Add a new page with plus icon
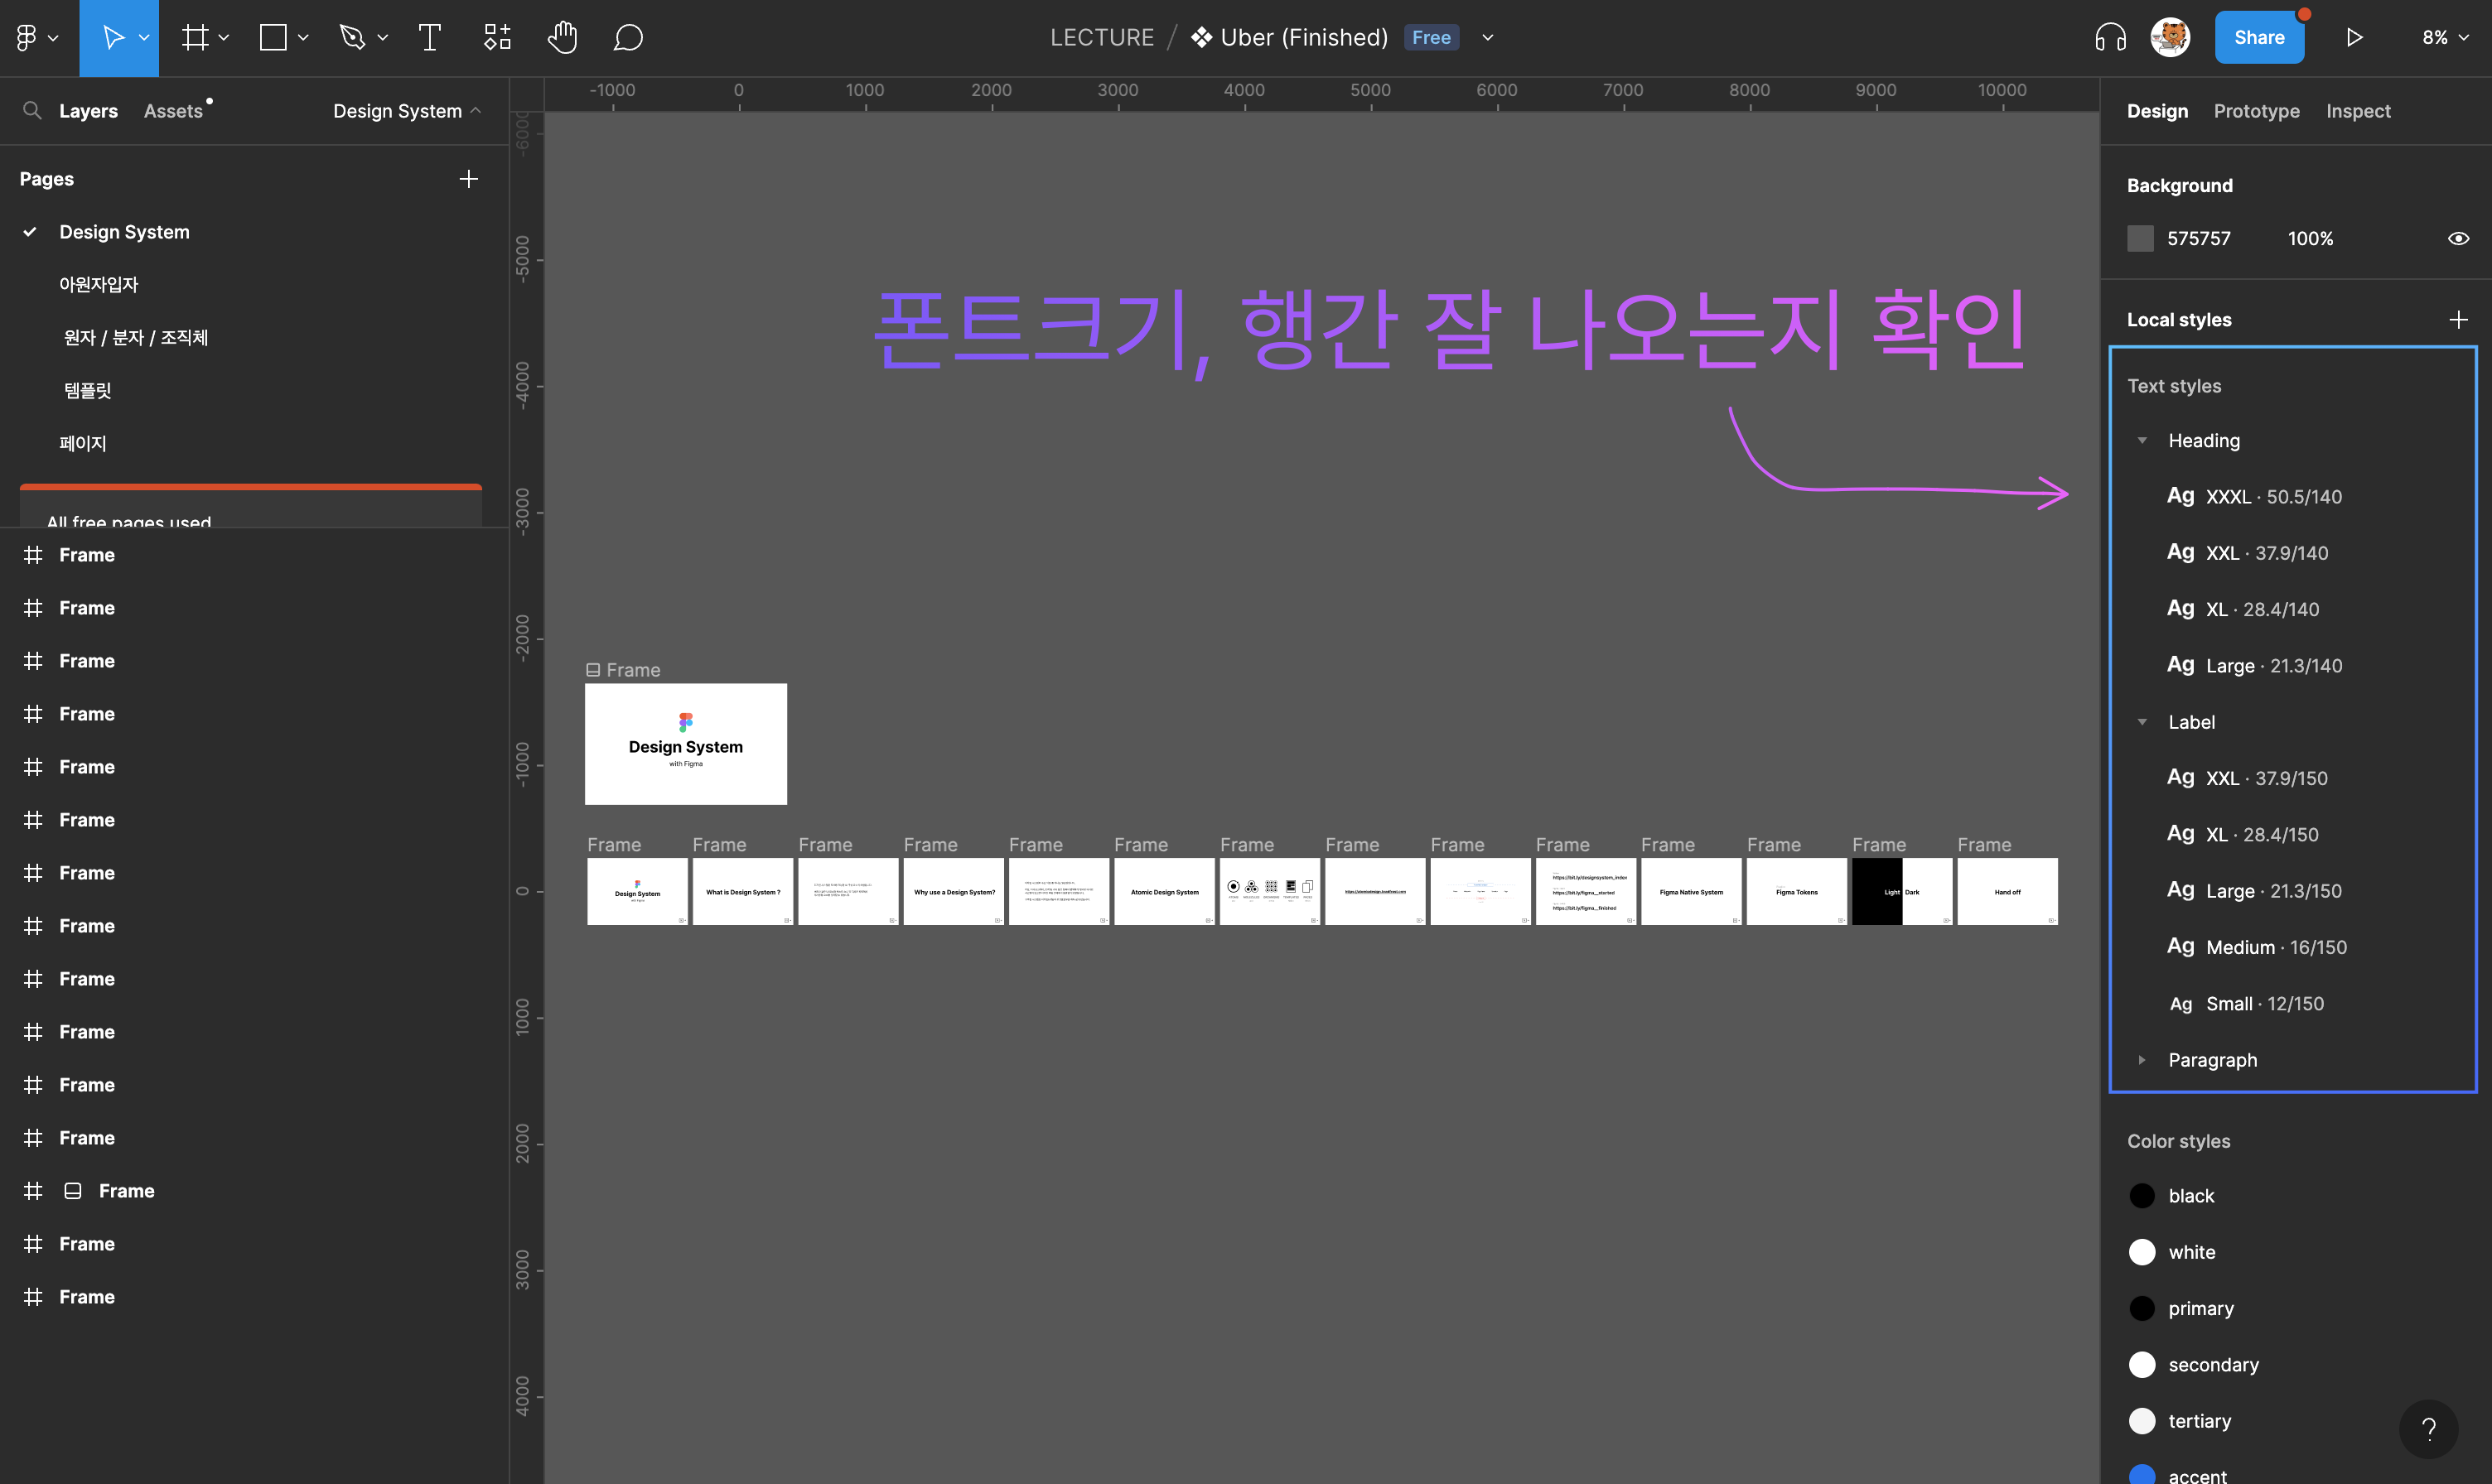 coord(468,179)
